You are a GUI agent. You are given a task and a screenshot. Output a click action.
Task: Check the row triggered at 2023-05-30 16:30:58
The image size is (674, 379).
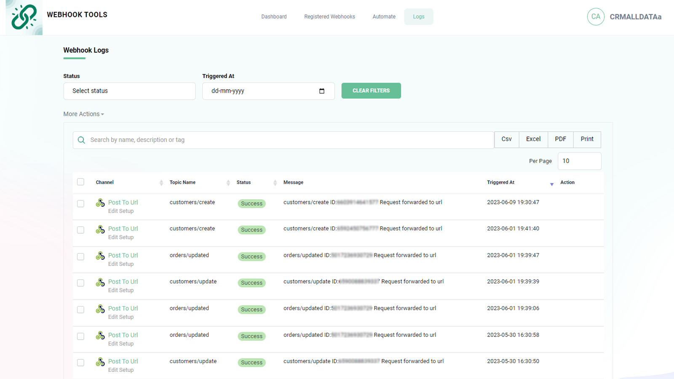[x=81, y=336]
